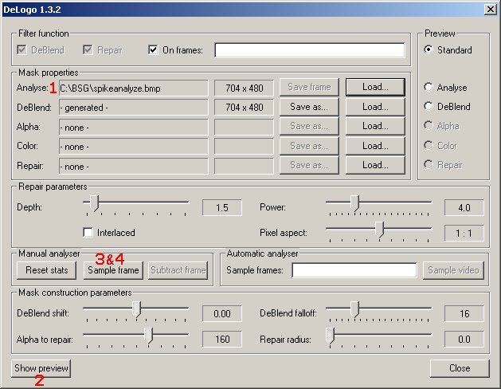Click the Repair mask none field
Viewport: 501px width, 389px height.
(x=134, y=167)
